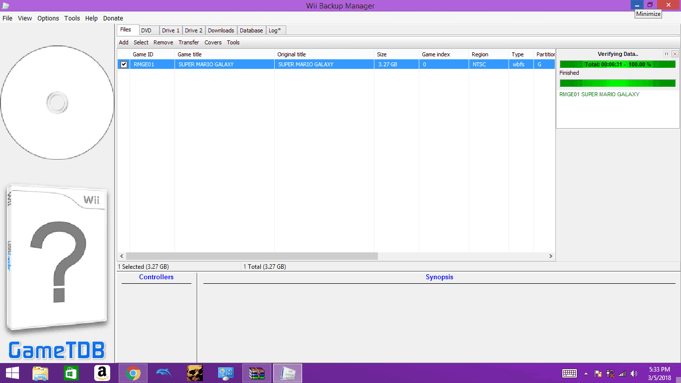Switch to the Drive 2 tab
This screenshot has width=681, height=383.
(194, 30)
